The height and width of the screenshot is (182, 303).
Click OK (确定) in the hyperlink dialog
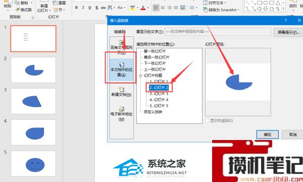pyautogui.click(x=268, y=134)
